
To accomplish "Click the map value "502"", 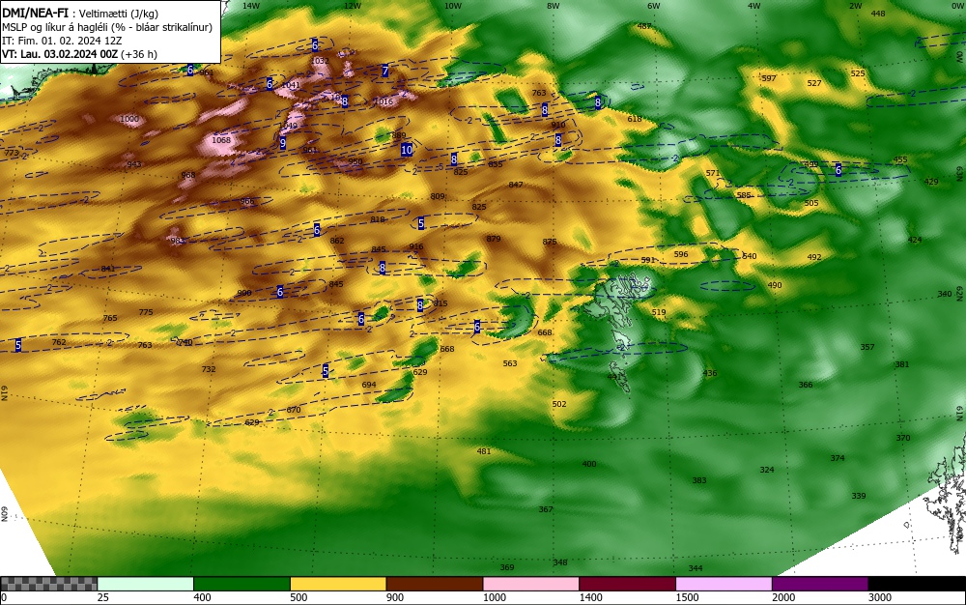I will point(558,404).
